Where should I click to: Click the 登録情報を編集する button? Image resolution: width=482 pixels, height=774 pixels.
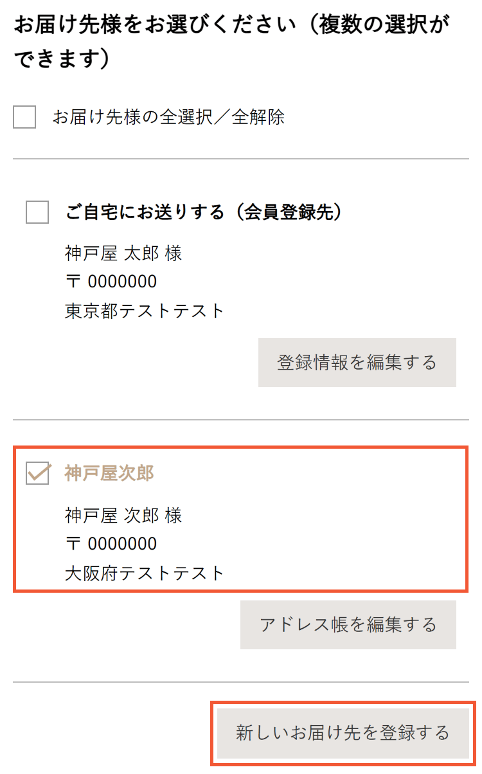357,363
